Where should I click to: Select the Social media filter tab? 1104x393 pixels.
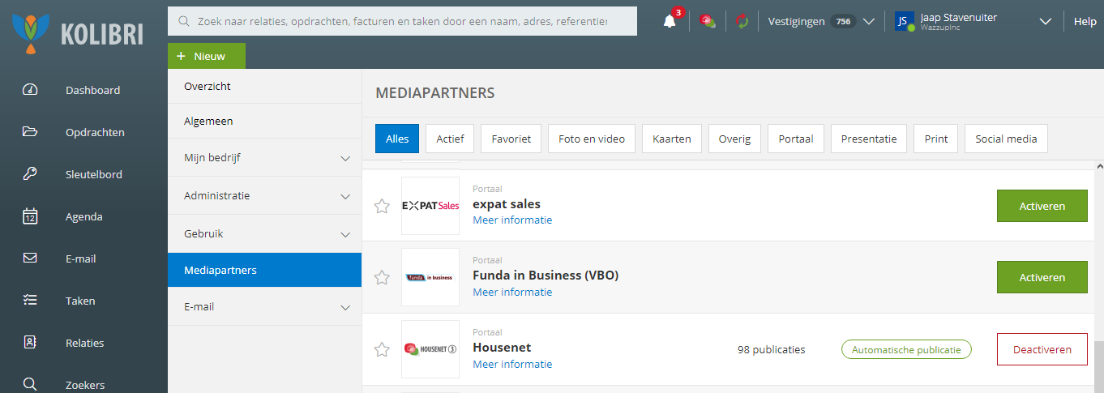click(1006, 139)
